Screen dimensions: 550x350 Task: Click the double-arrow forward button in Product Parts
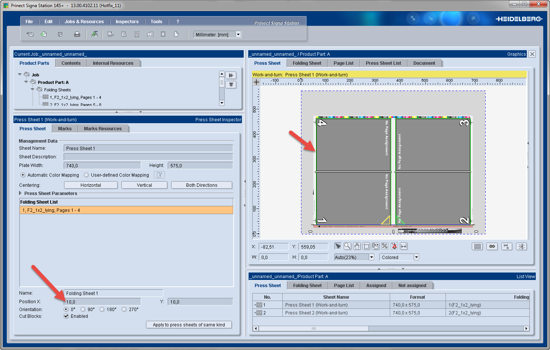[231, 75]
